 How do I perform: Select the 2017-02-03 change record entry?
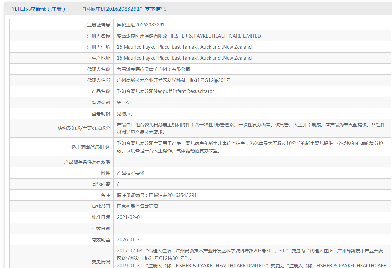(250, 254)
